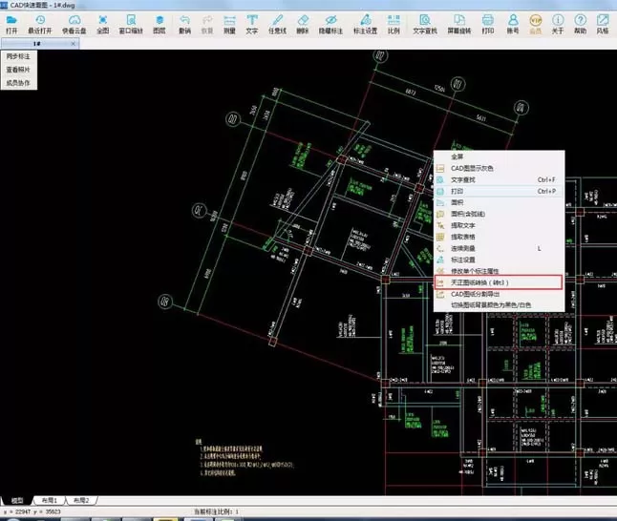Choose 切换图纸背景颜色为黑色/白色 menu item
617x521 pixels.
pyautogui.click(x=499, y=305)
